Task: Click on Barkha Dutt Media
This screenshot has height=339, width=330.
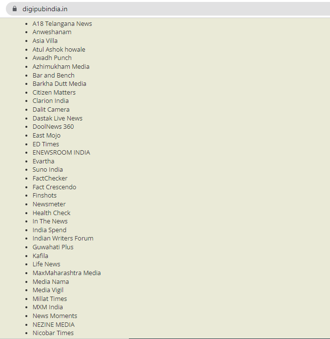Action: (x=59, y=84)
